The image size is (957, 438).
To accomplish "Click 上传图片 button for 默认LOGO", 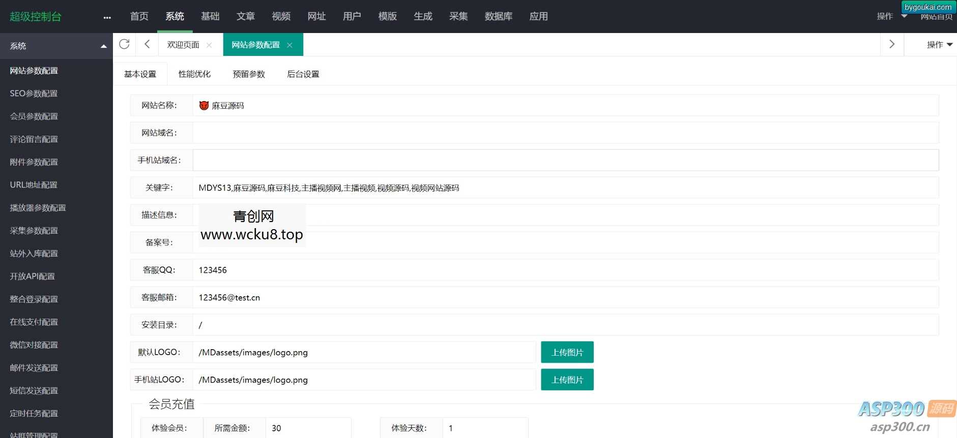I will (567, 352).
